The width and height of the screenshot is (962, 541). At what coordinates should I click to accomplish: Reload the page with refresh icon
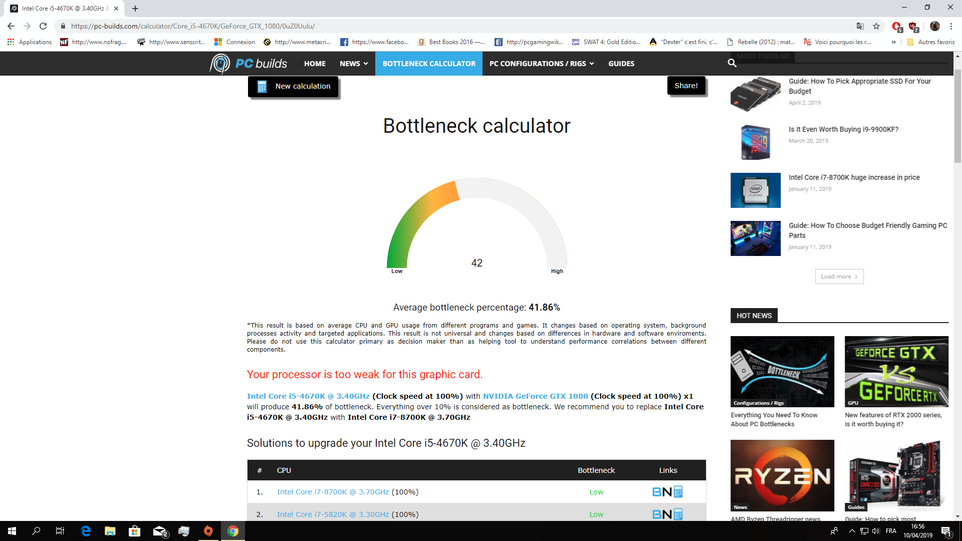click(43, 26)
